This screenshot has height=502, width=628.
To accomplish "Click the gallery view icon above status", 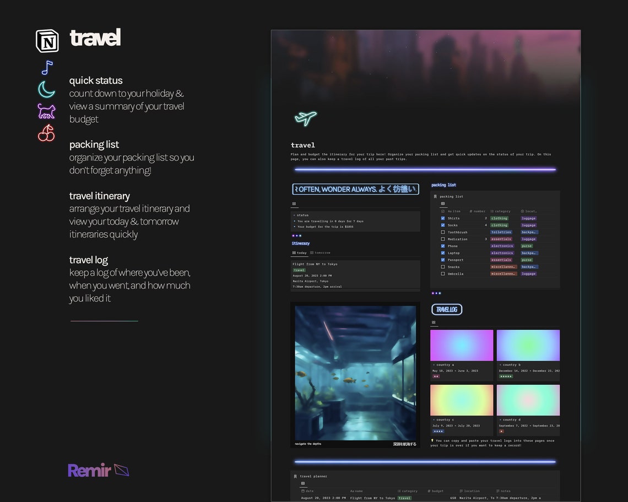I will [x=294, y=204].
